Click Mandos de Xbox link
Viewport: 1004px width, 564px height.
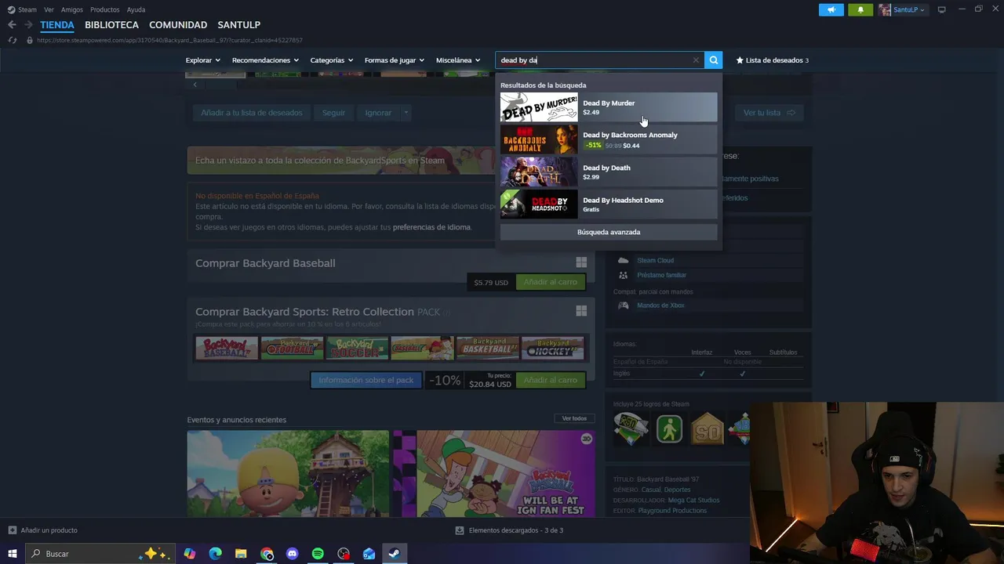660,305
